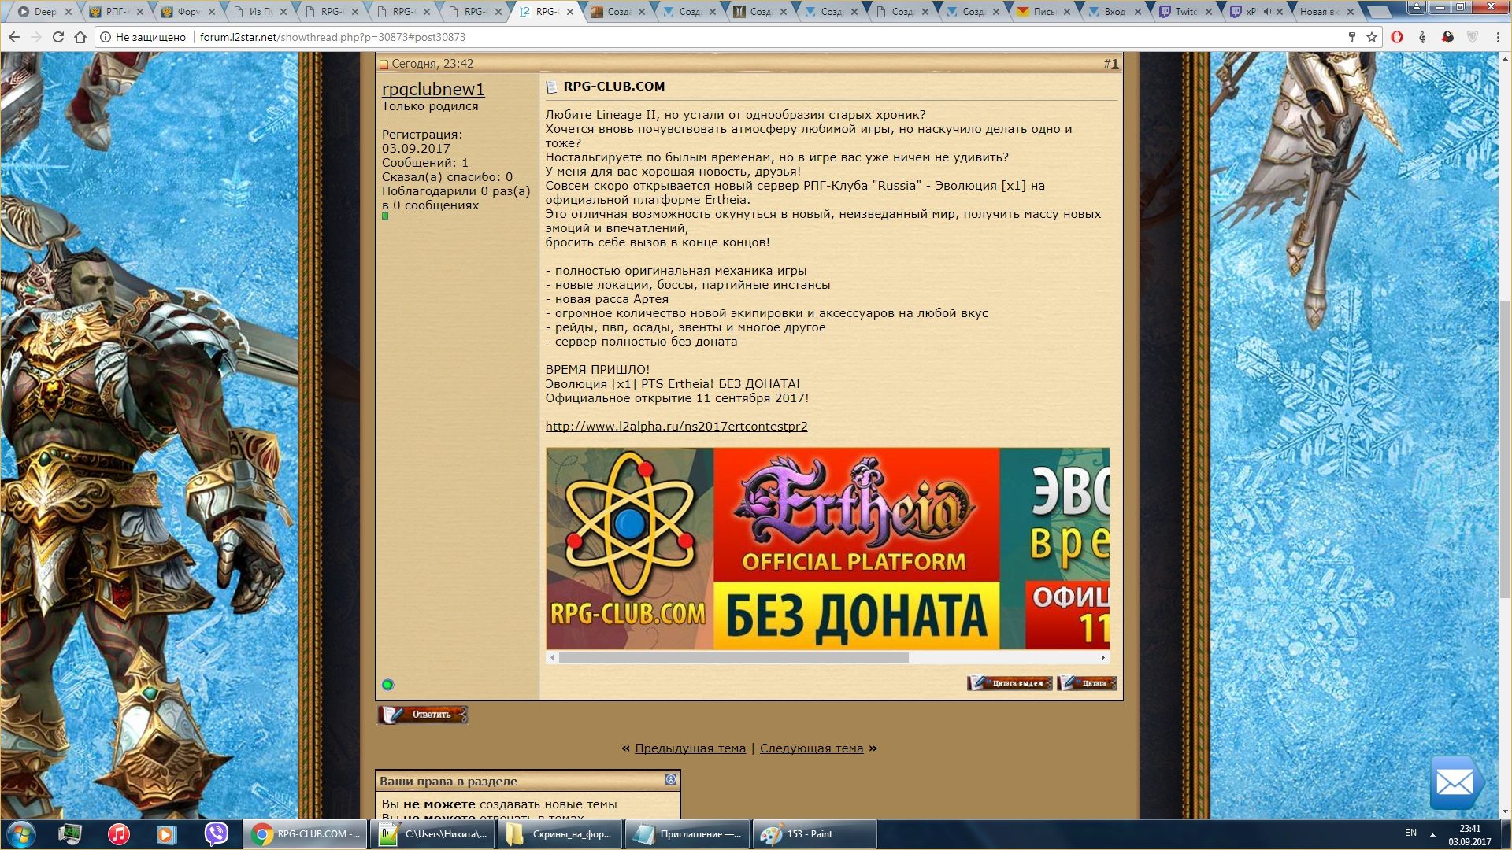Open the browser home page icon
This screenshot has height=850, width=1512.
80,37
